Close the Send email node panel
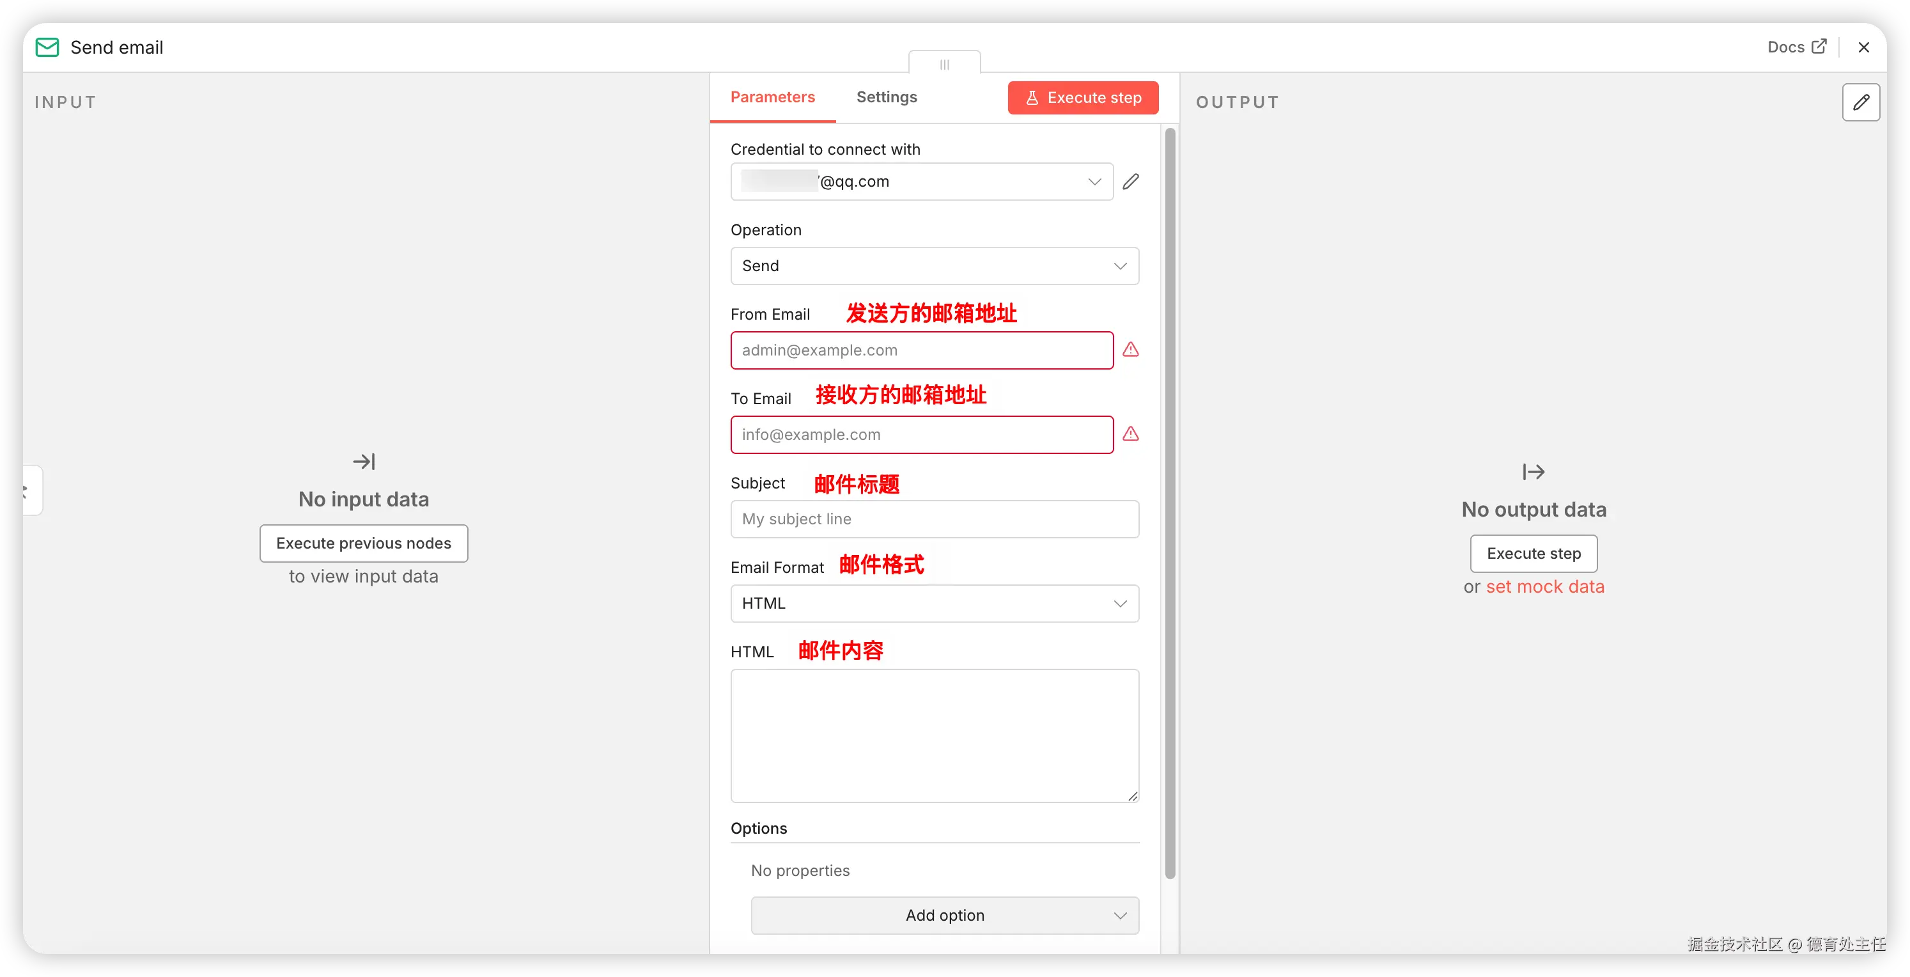1910x977 pixels. pyautogui.click(x=1863, y=47)
